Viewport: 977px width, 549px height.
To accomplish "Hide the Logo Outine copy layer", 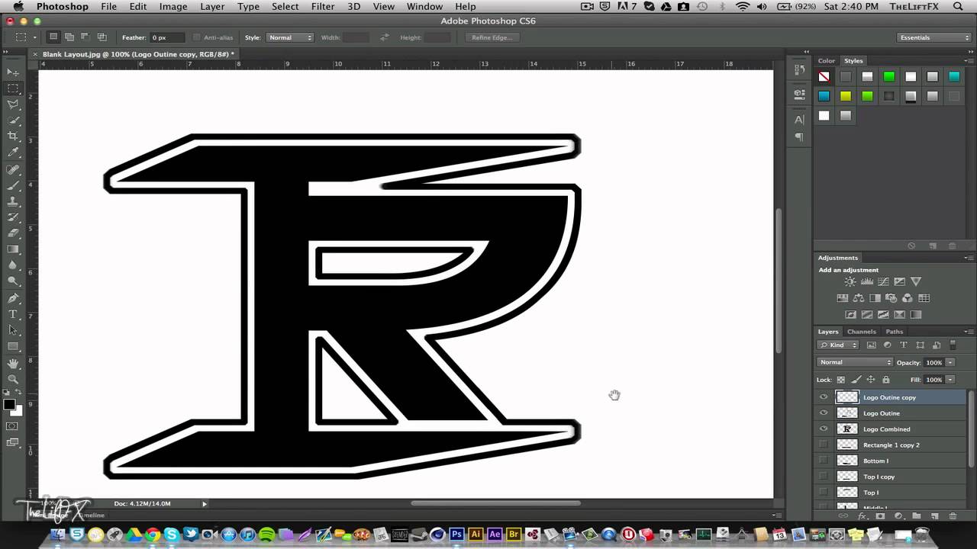I will tap(823, 397).
